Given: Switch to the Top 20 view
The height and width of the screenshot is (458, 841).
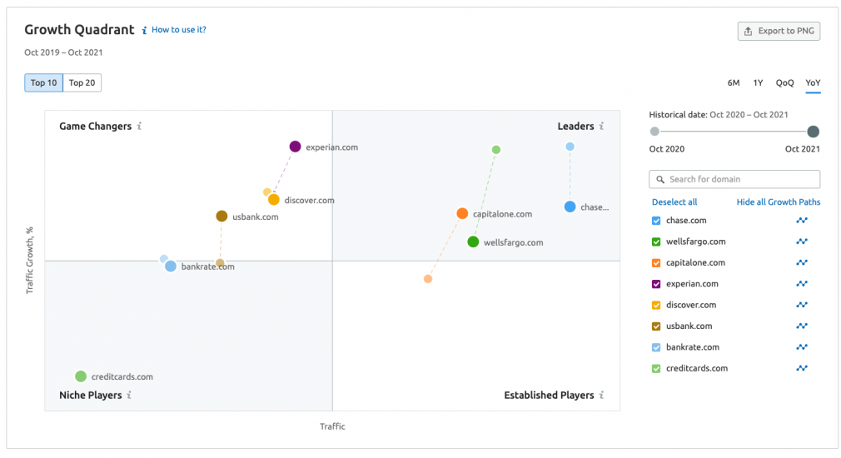Looking at the screenshot, I should tap(82, 82).
